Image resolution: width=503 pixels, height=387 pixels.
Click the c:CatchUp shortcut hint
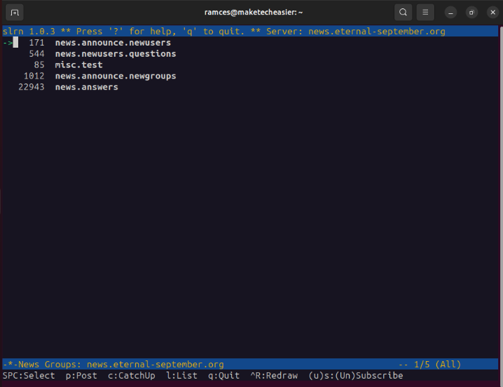(132, 376)
